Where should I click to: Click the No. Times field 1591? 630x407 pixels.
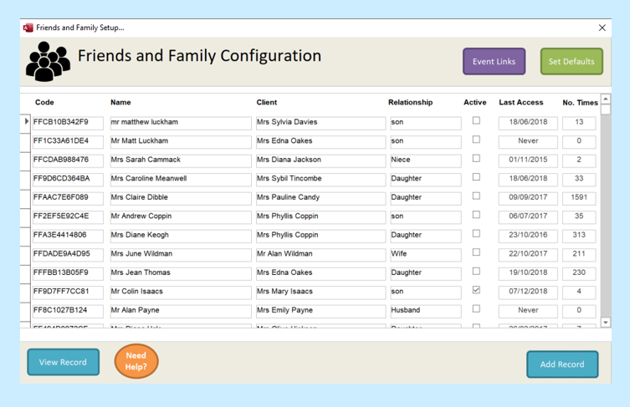click(579, 198)
